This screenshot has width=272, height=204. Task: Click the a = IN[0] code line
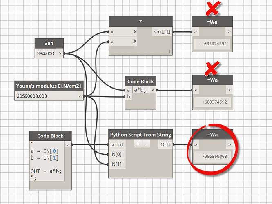pyautogui.click(x=45, y=151)
